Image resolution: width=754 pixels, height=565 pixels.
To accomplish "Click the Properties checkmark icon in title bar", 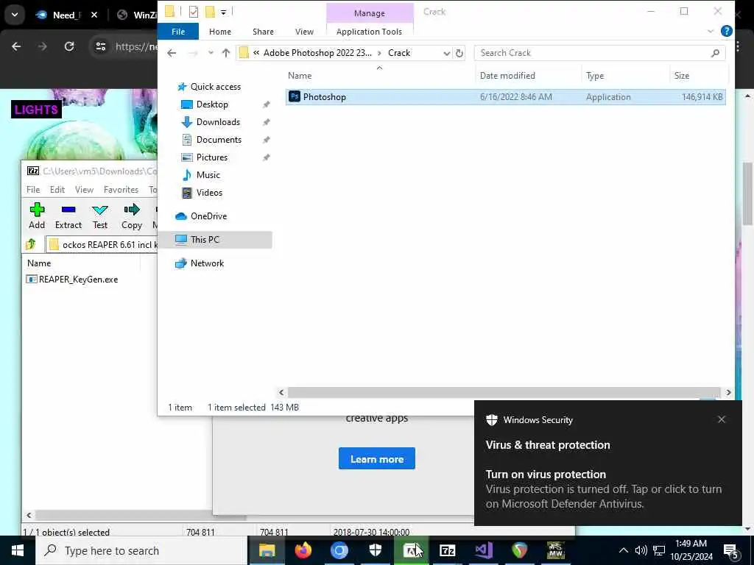I will (x=194, y=12).
